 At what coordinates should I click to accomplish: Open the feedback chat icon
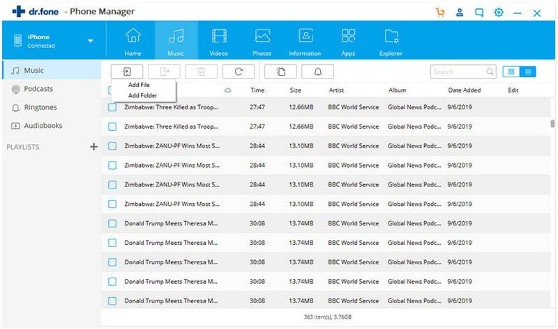[x=479, y=13]
